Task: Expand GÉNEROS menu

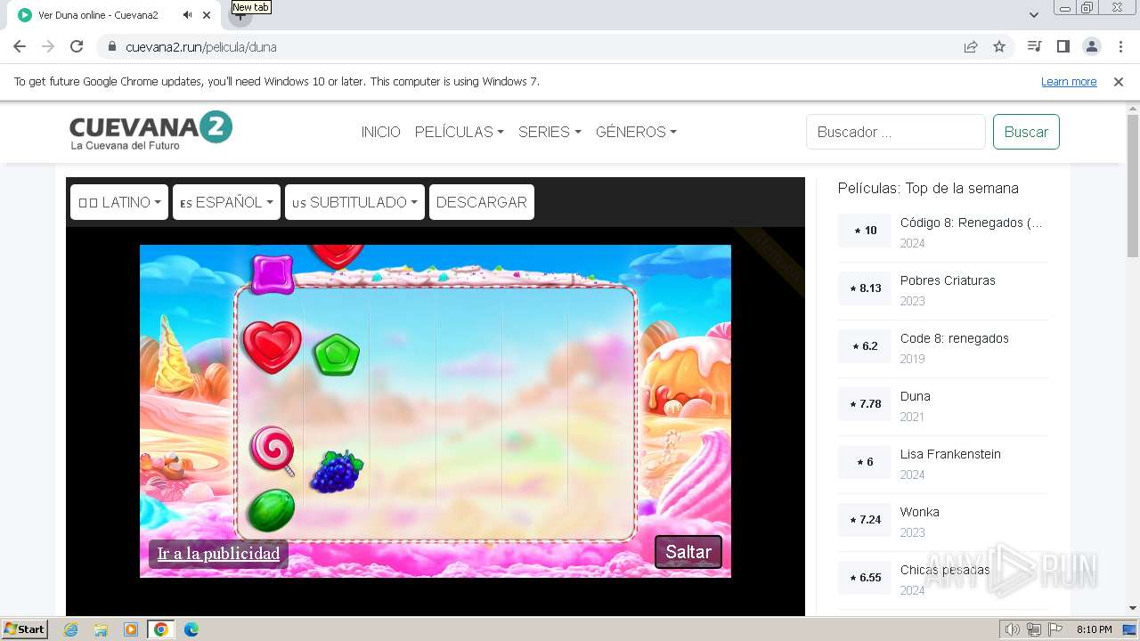Action: coord(636,132)
